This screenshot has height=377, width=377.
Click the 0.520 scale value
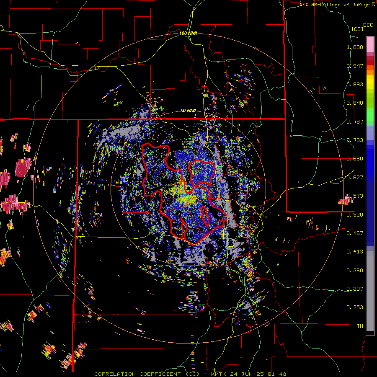point(355,215)
